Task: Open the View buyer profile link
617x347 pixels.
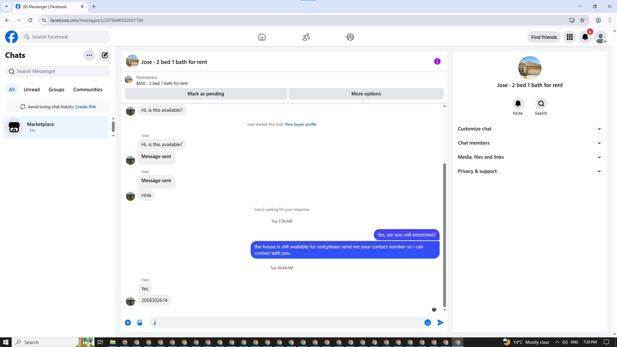Action: (x=300, y=124)
